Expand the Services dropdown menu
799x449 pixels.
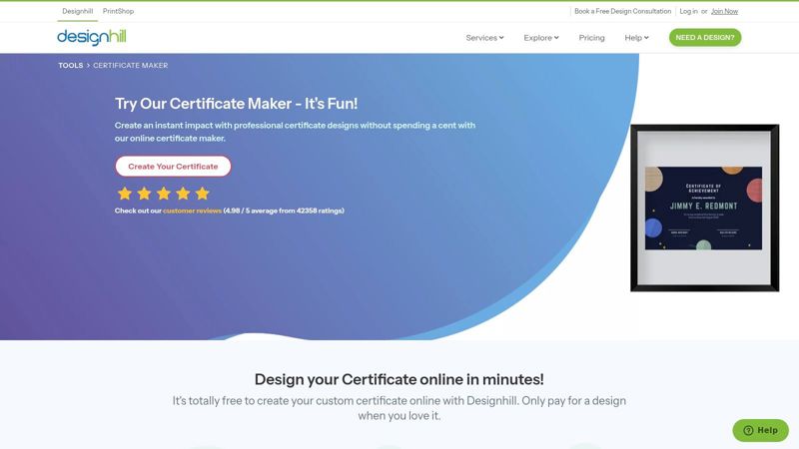pyautogui.click(x=484, y=38)
